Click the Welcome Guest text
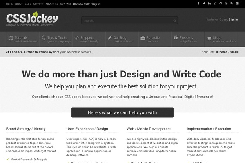Image resolution: width=245 pixels, height=163 pixels. tap(217, 20)
